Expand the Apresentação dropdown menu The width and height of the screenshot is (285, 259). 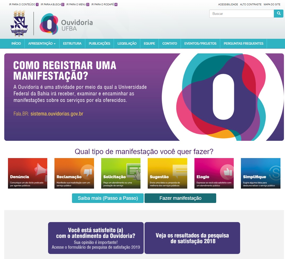(x=42, y=44)
